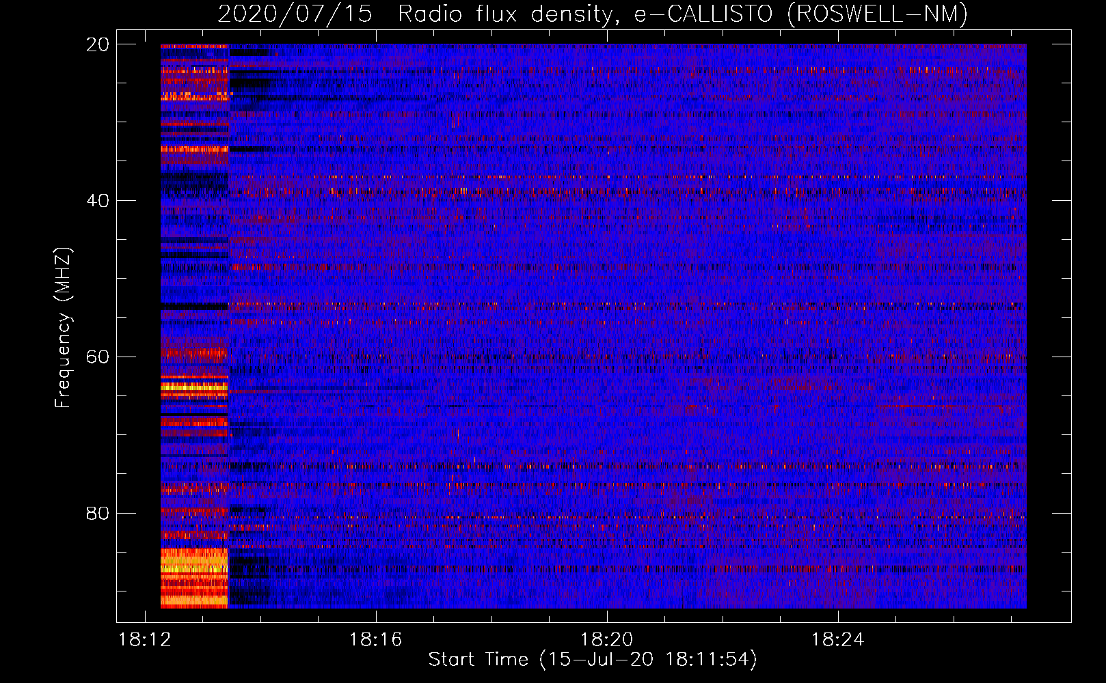The image size is (1106, 683).
Task: Click the 'Start Time (15-Jul-20 18:11:54)' label
Action: point(593,660)
